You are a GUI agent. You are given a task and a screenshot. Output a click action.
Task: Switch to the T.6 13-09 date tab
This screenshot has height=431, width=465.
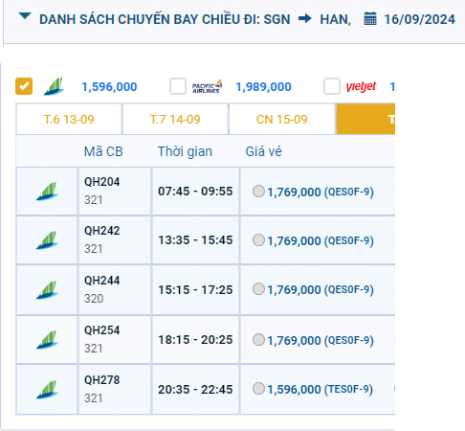coord(69,120)
